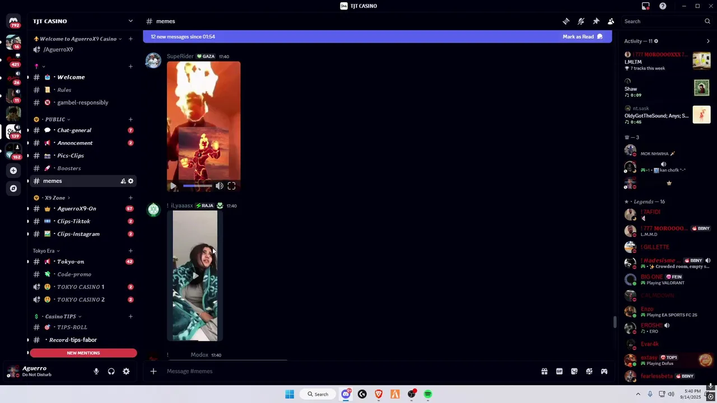Click the Mark as Read button
The height and width of the screenshot is (403, 717).
[583, 37]
